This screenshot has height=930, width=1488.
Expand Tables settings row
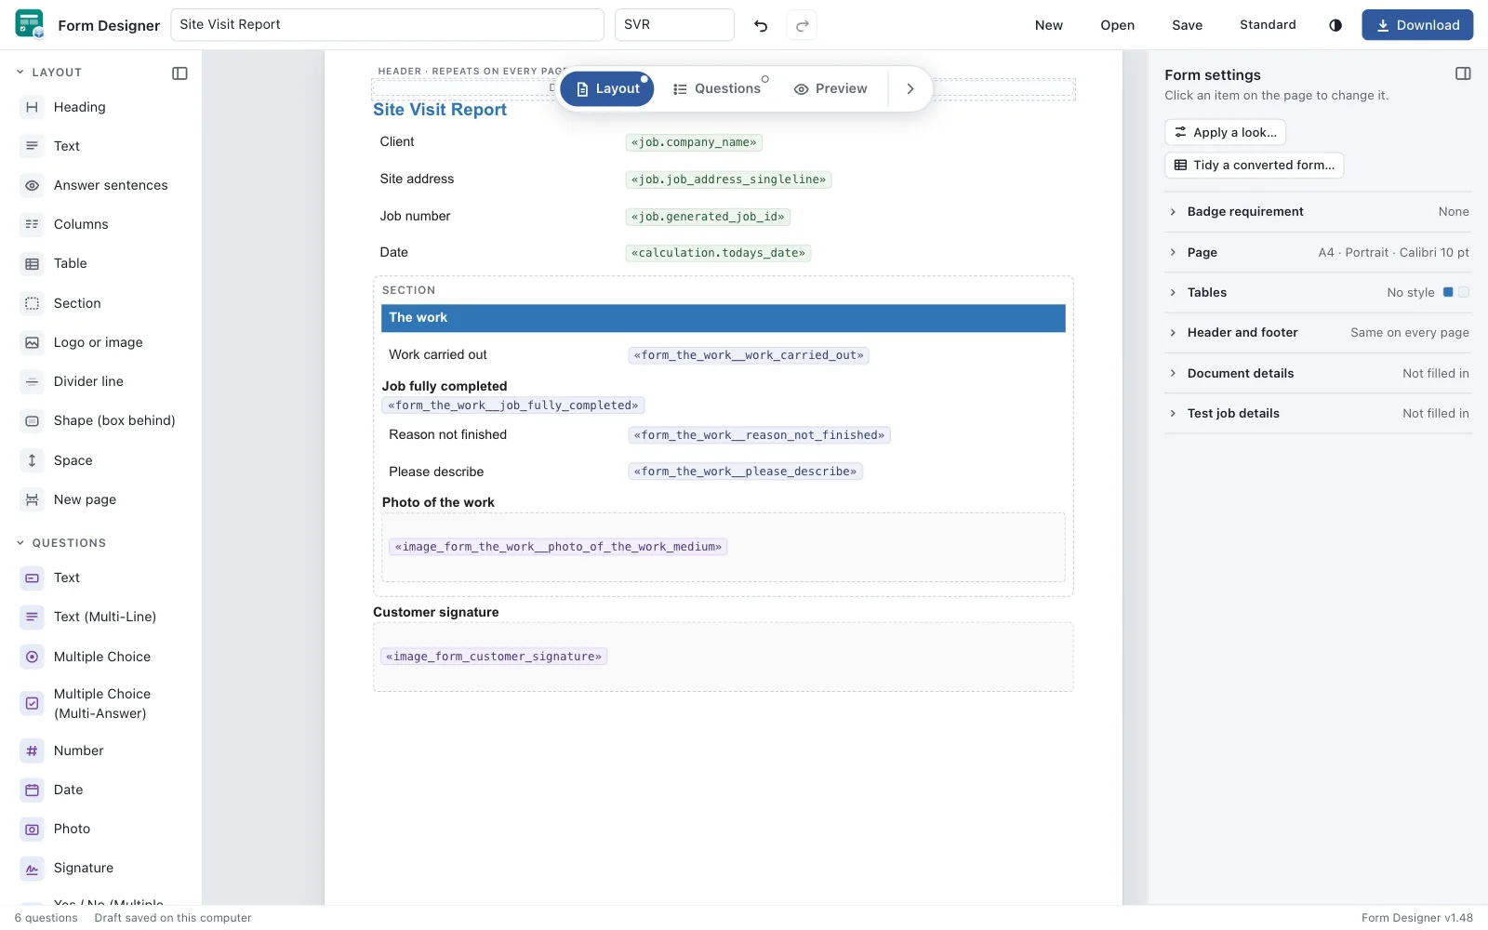(1318, 292)
